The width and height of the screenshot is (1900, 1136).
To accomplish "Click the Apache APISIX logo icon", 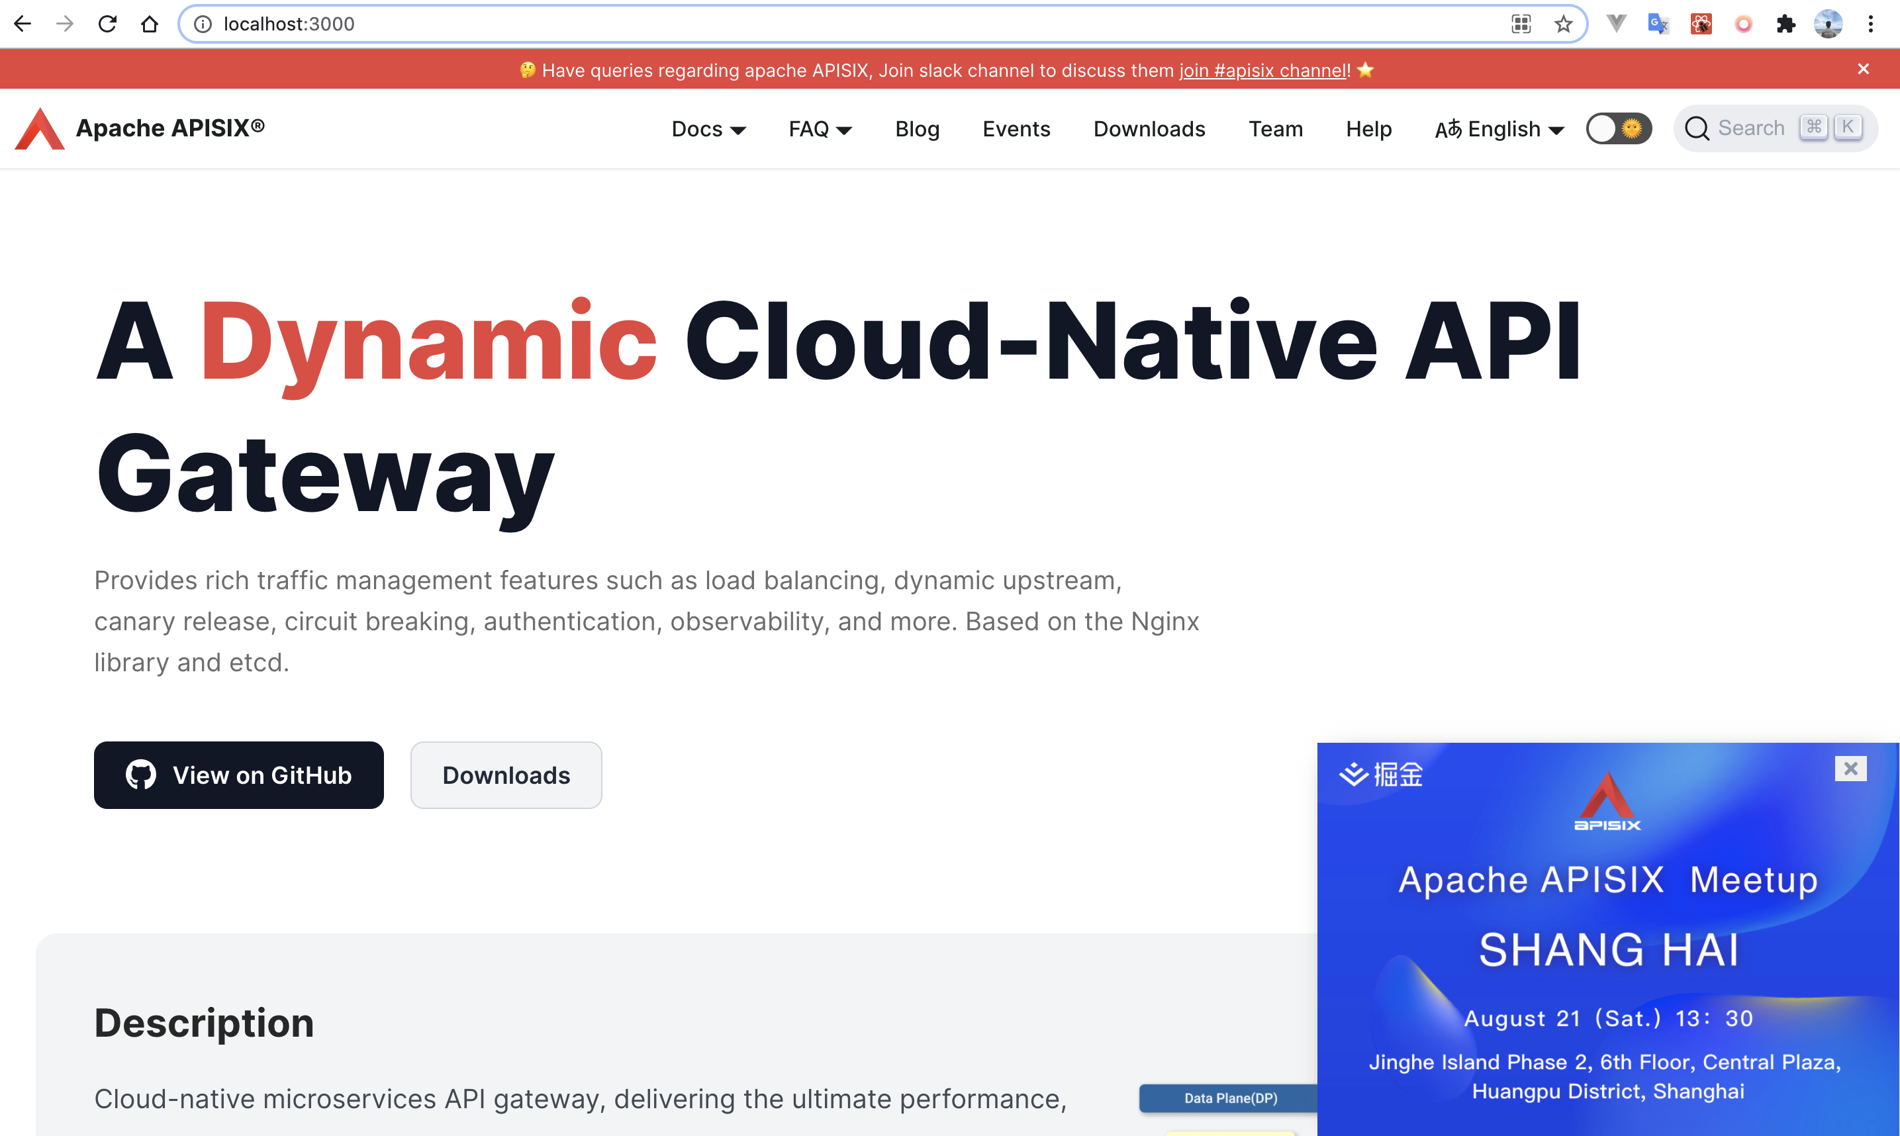I will coord(40,128).
